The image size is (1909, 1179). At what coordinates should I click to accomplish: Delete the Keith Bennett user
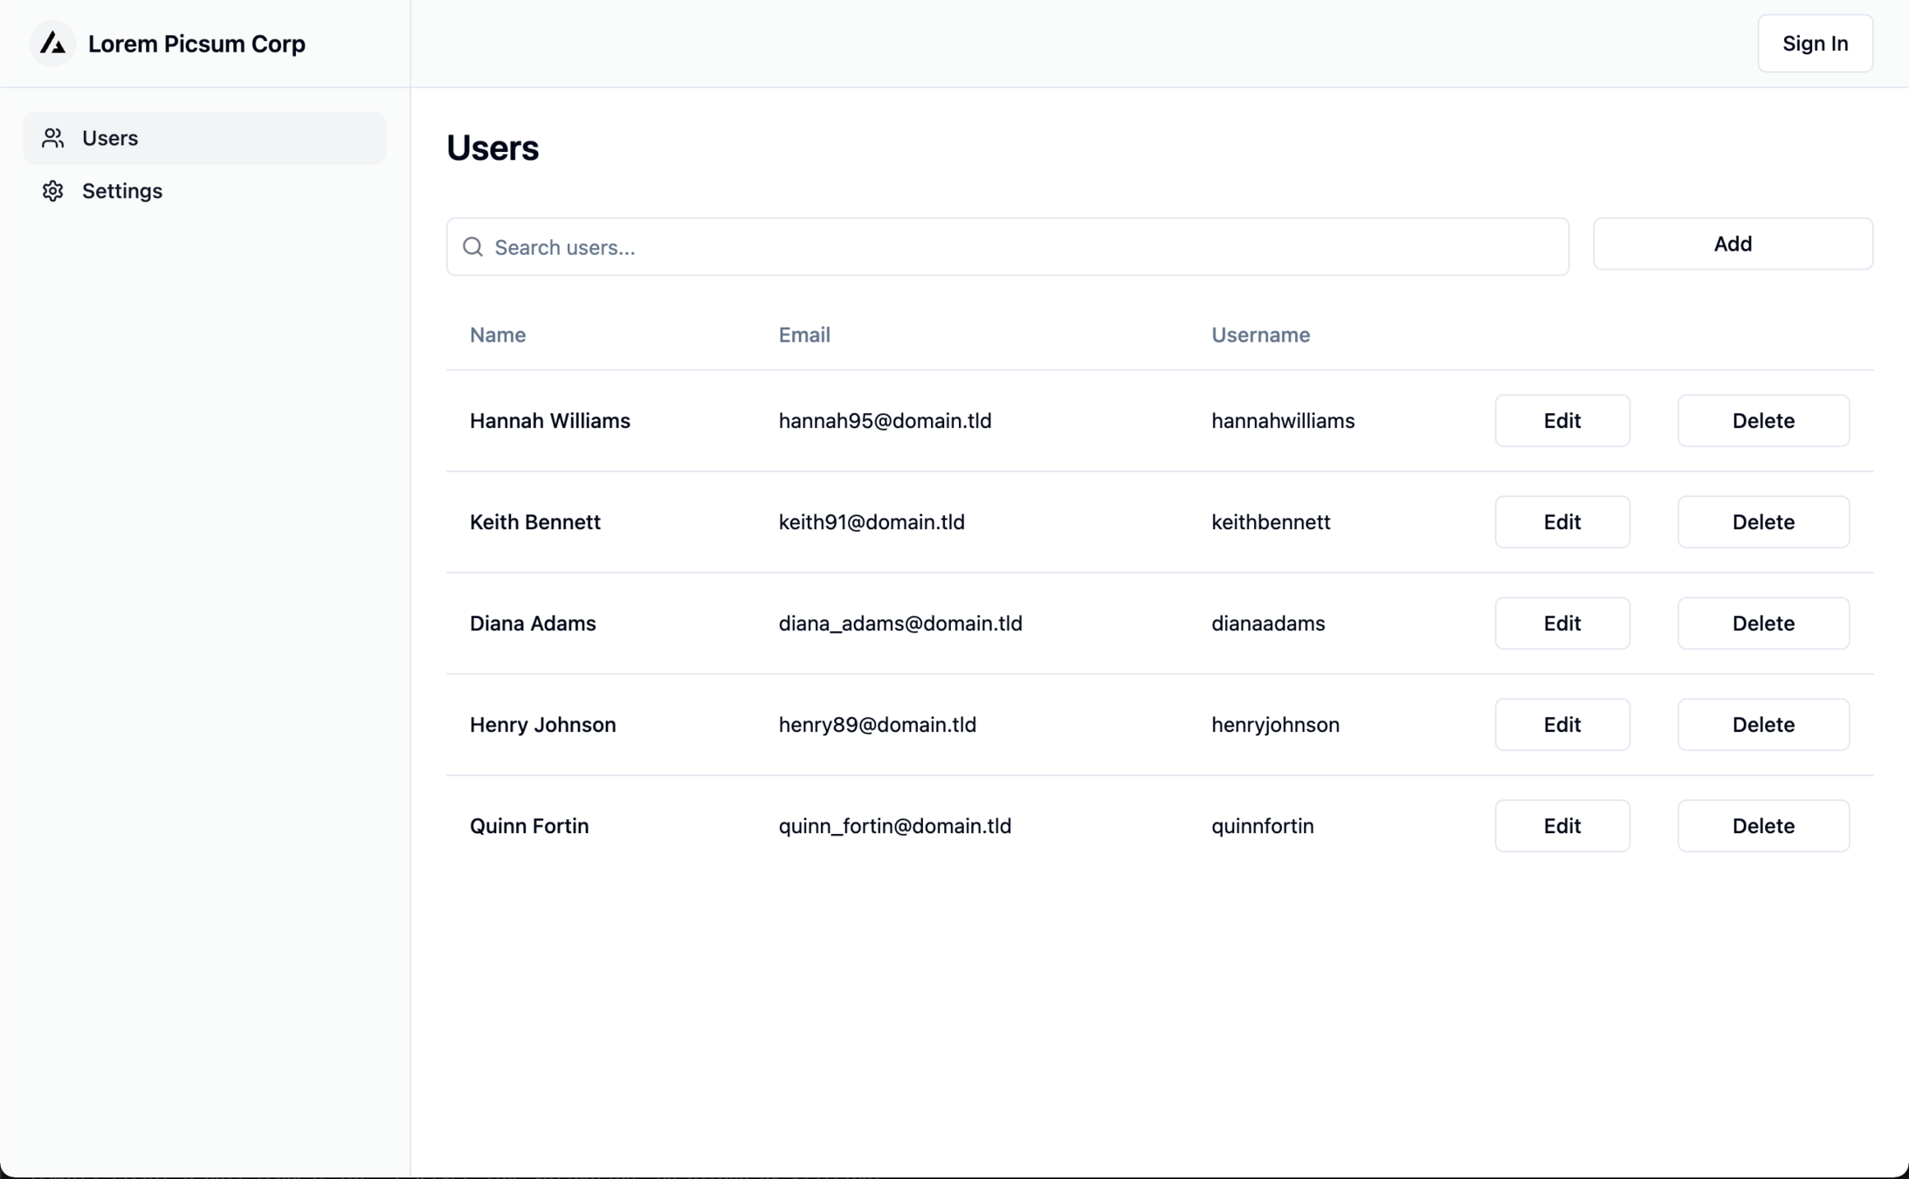click(x=1762, y=522)
